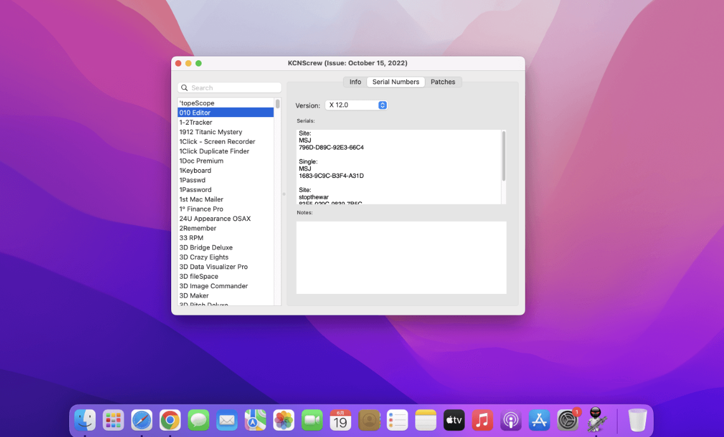The height and width of the screenshot is (437, 724).
Task: Select 1Password in the application list
Action: coord(195,189)
